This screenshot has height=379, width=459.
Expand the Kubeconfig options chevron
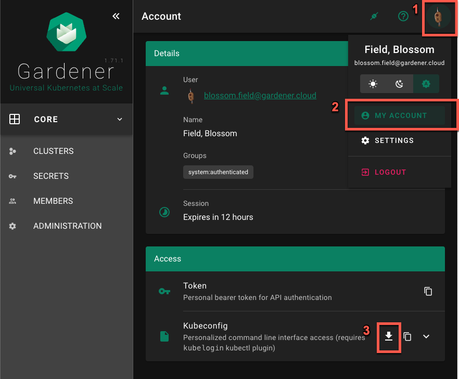pyautogui.click(x=426, y=336)
